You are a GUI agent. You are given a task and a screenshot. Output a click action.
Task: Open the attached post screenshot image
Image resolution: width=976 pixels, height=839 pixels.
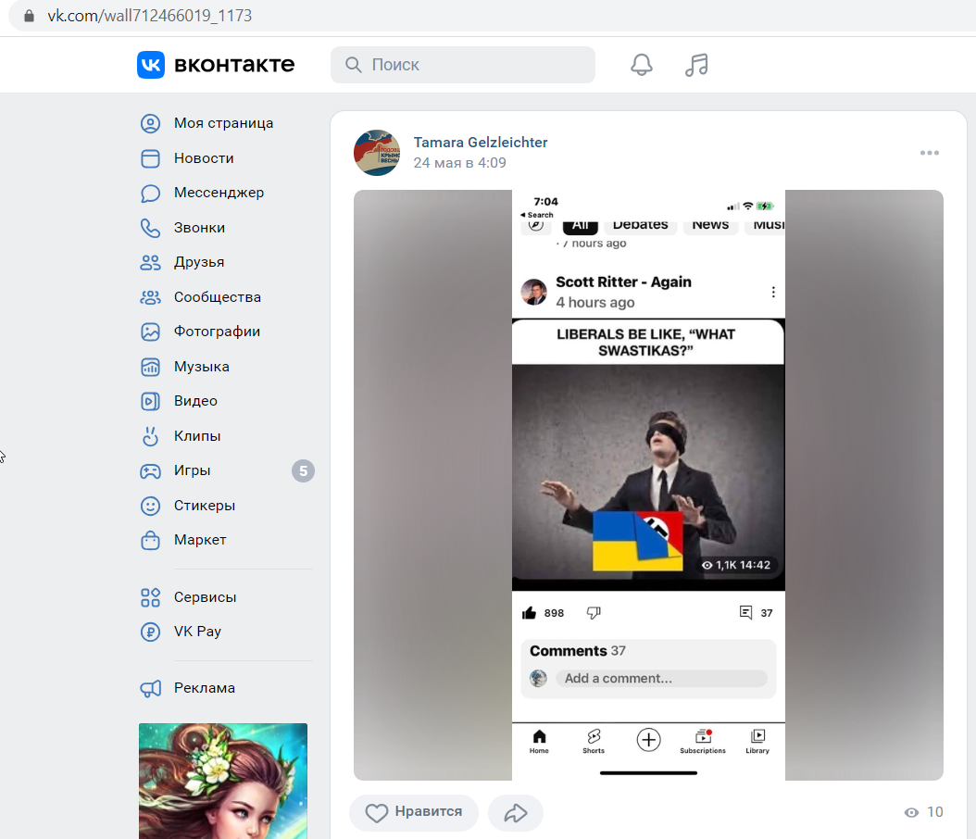point(648,485)
